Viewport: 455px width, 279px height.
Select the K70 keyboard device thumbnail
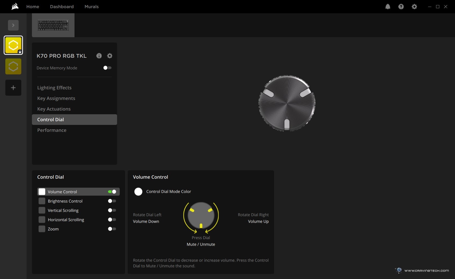pyautogui.click(x=53, y=25)
